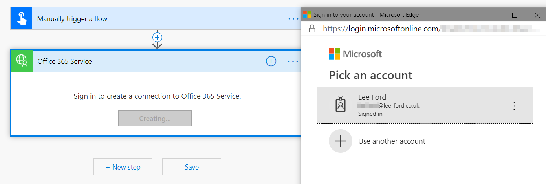Click the login.microsoftonline.com URL field

pos(432,29)
